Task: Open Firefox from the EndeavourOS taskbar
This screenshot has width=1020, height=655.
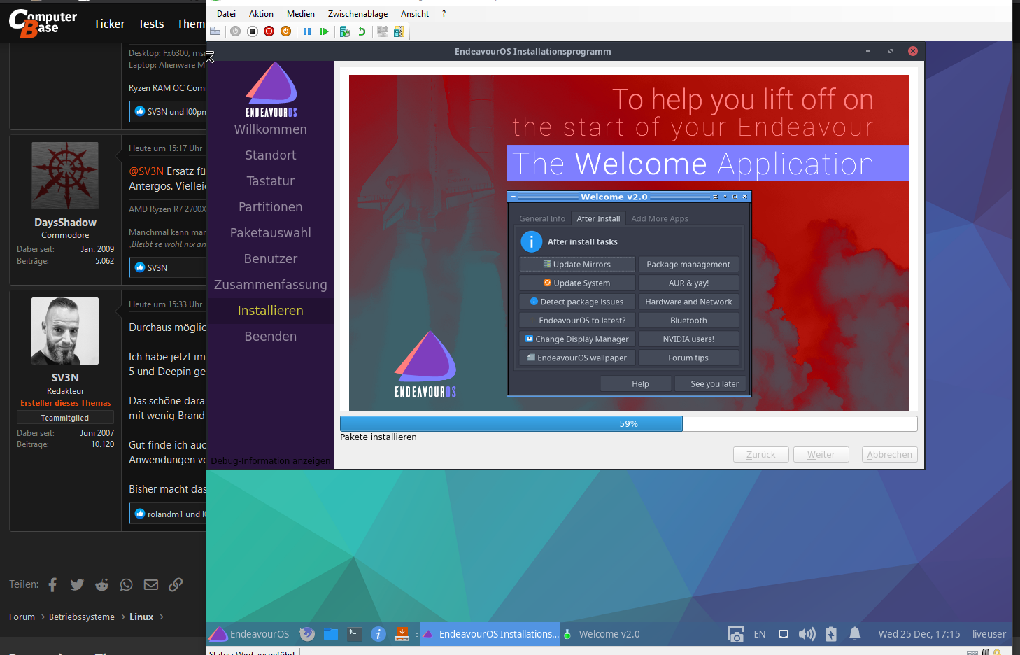Action: tap(307, 634)
